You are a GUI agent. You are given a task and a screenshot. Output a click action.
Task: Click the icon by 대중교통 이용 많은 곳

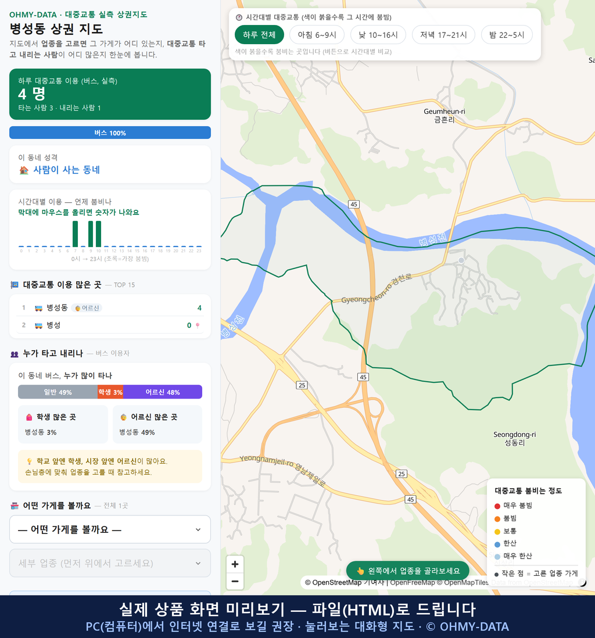[15, 285]
